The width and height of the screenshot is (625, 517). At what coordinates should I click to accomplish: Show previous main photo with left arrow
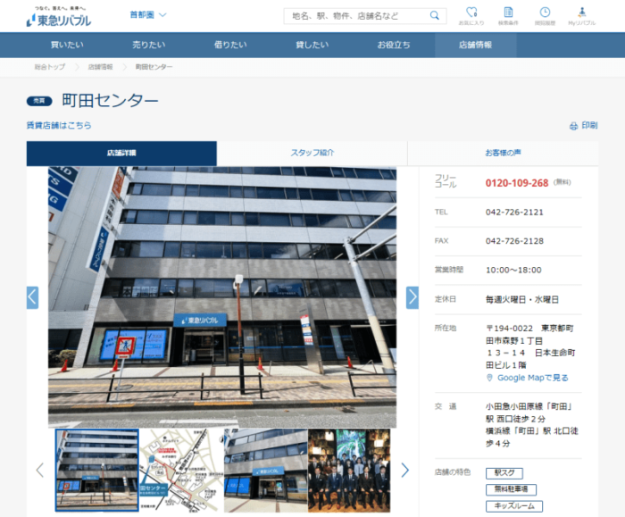click(x=33, y=297)
